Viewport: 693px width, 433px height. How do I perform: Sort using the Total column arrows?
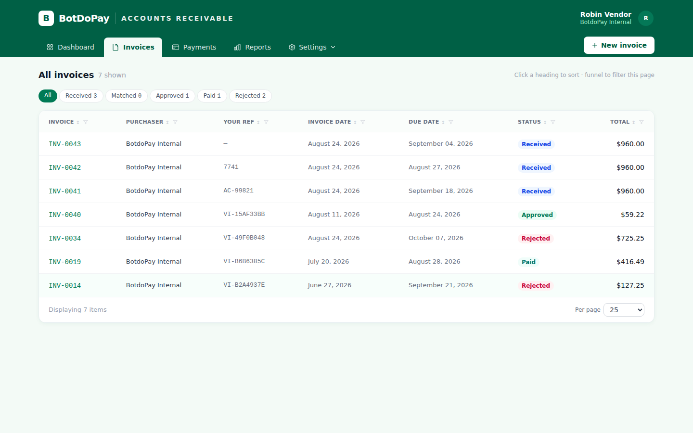(634, 122)
